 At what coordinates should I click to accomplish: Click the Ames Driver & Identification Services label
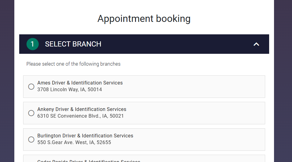[80, 83]
